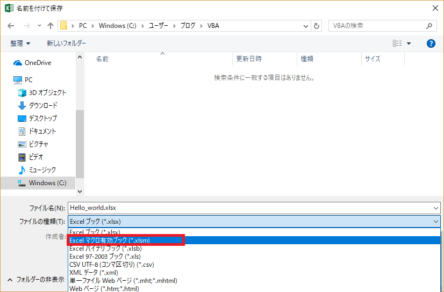
Task: Select ユーザー breadcrumb segment
Action: tap(159, 26)
